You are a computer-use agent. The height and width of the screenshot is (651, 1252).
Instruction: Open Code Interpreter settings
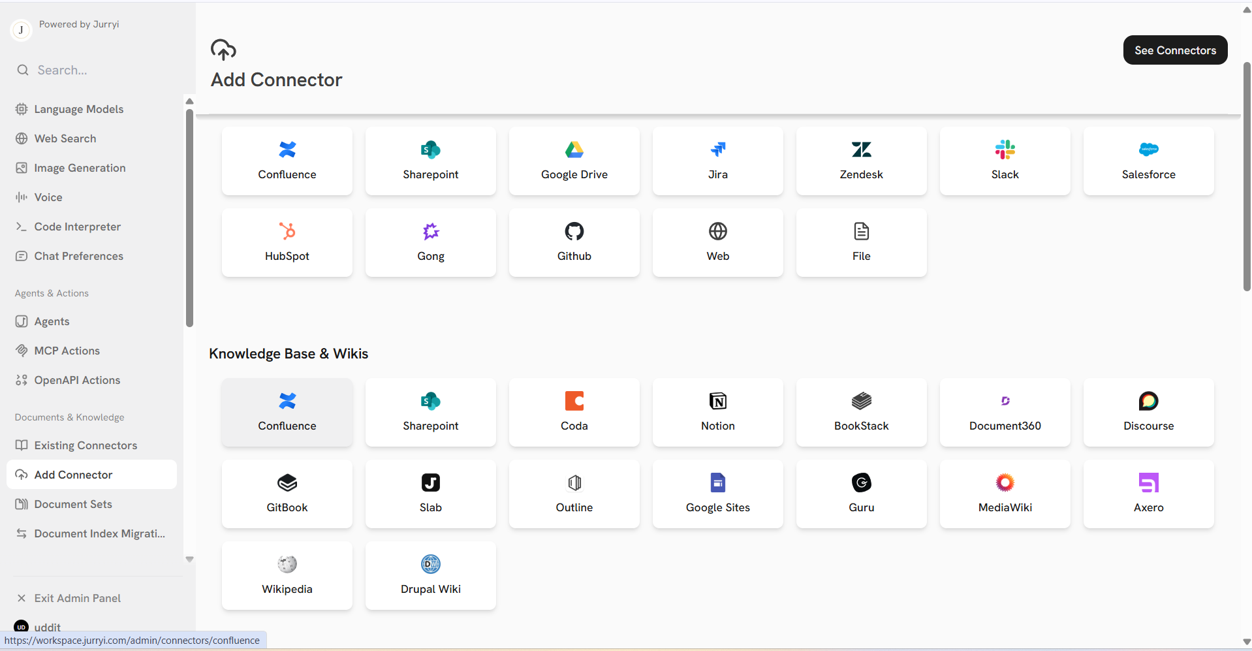click(x=91, y=227)
